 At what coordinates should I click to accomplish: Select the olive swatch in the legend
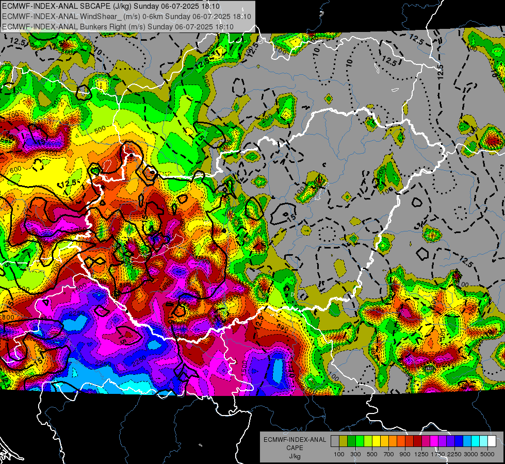(x=343, y=441)
